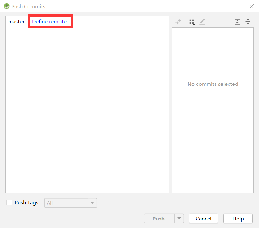259x228 pixels.
Task: Click the Help button
Action: pos(238,218)
